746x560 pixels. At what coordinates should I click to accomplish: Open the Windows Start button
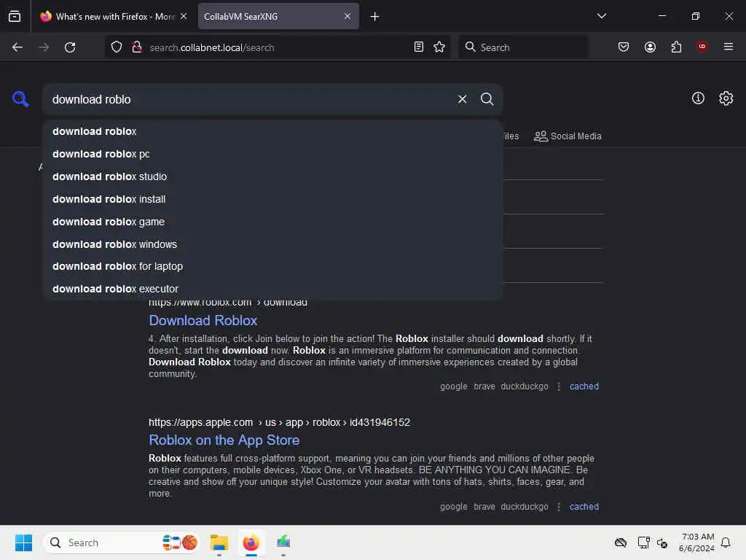[x=23, y=542]
